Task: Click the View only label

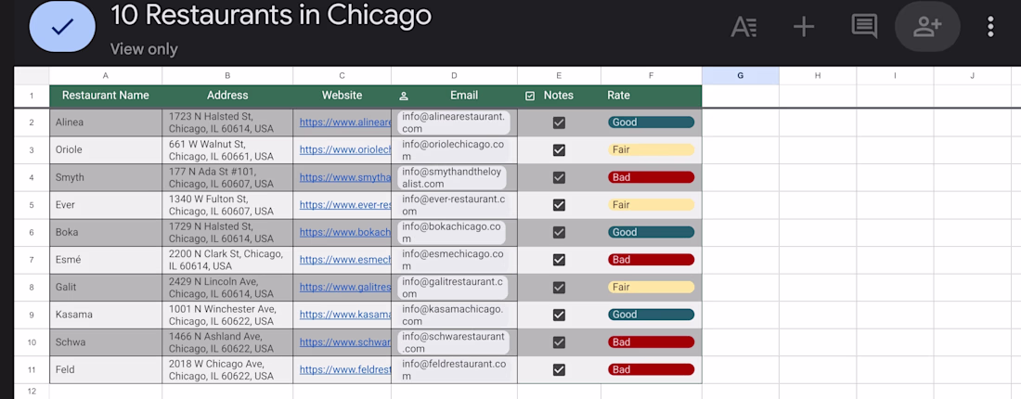Action: (144, 49)
